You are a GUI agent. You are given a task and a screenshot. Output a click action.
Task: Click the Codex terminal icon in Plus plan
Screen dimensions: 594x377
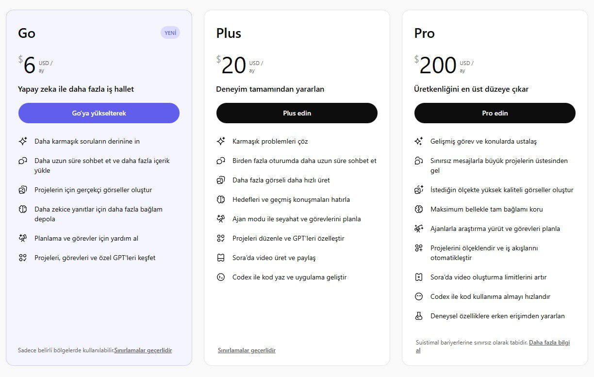click(221, 277)
